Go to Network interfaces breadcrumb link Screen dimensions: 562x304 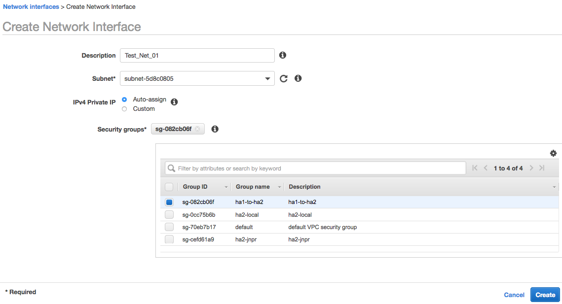tap(31, 7)
